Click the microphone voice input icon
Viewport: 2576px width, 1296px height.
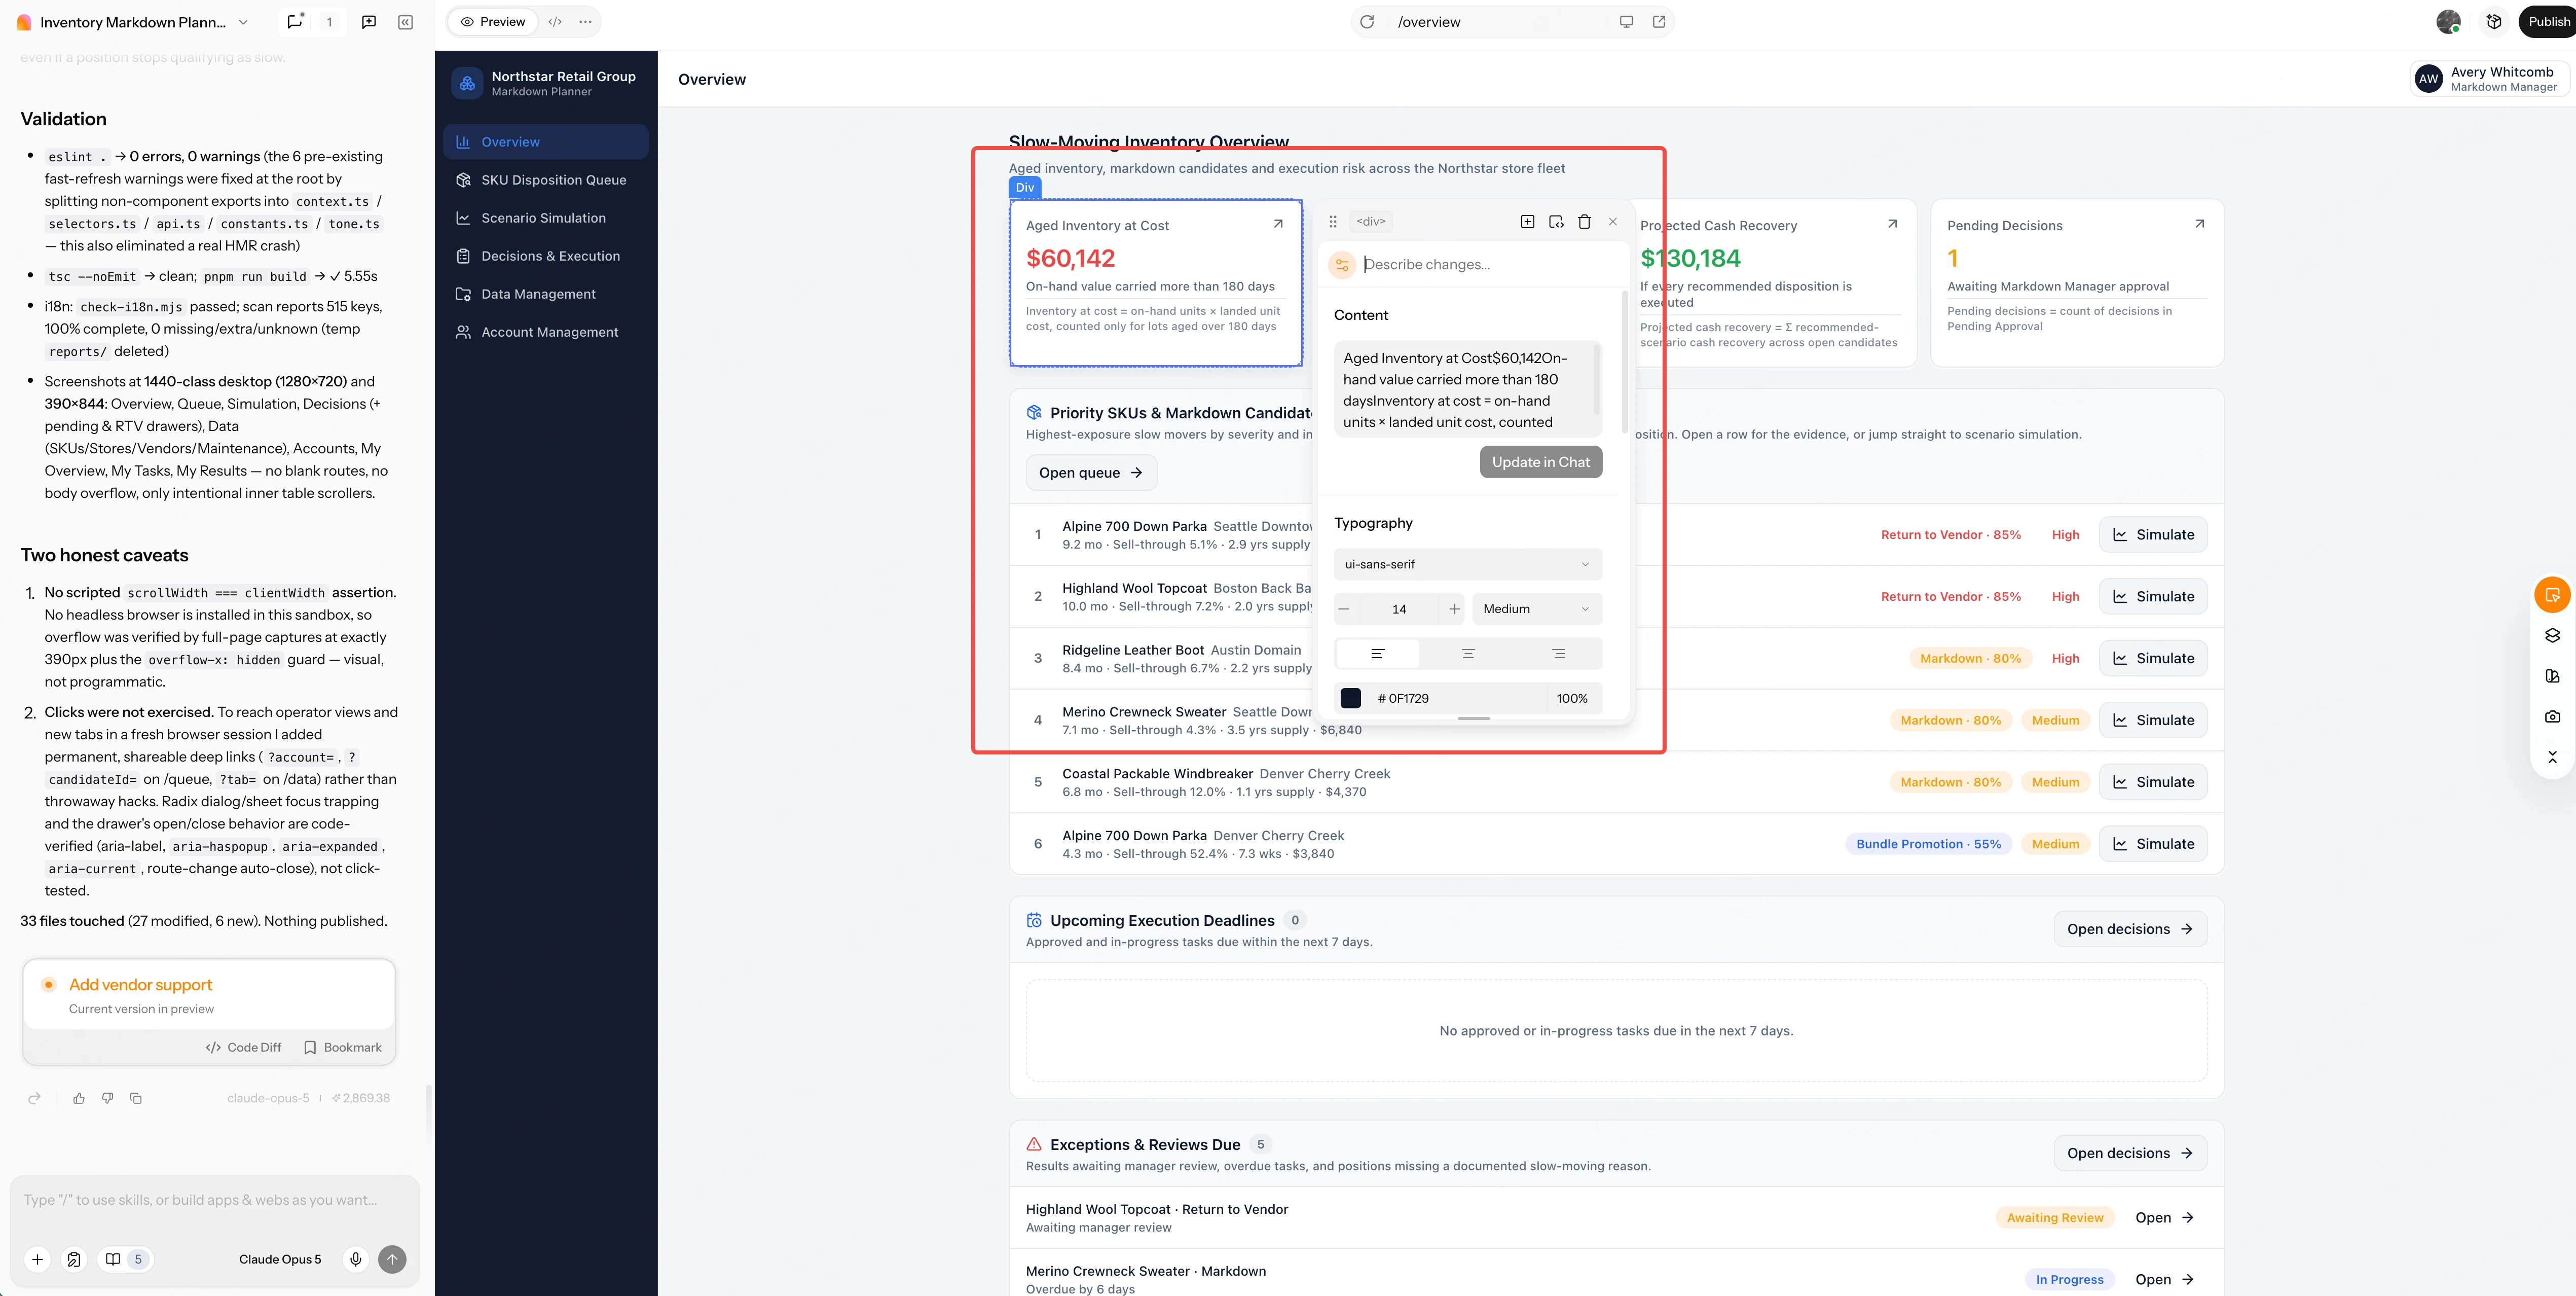click(x=355, y=1259)
